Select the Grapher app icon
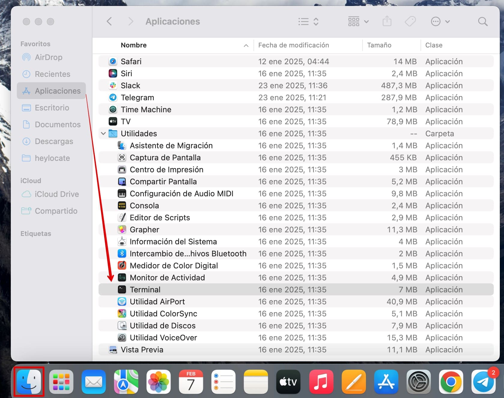 pyautogui.click(x=122, y=230)
